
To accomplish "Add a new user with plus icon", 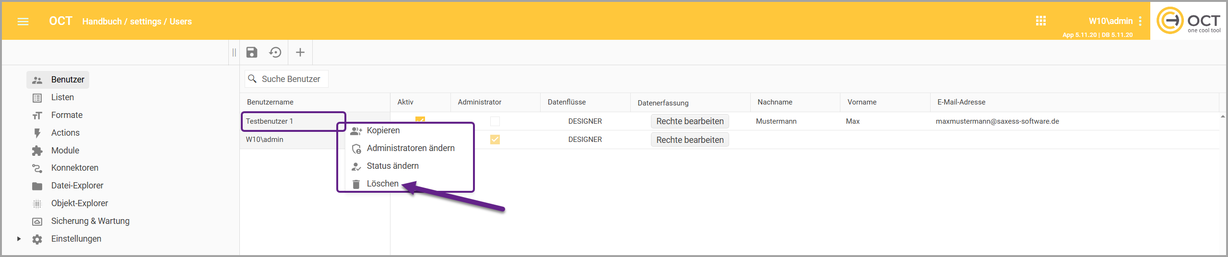I will [x=300, y=52].
